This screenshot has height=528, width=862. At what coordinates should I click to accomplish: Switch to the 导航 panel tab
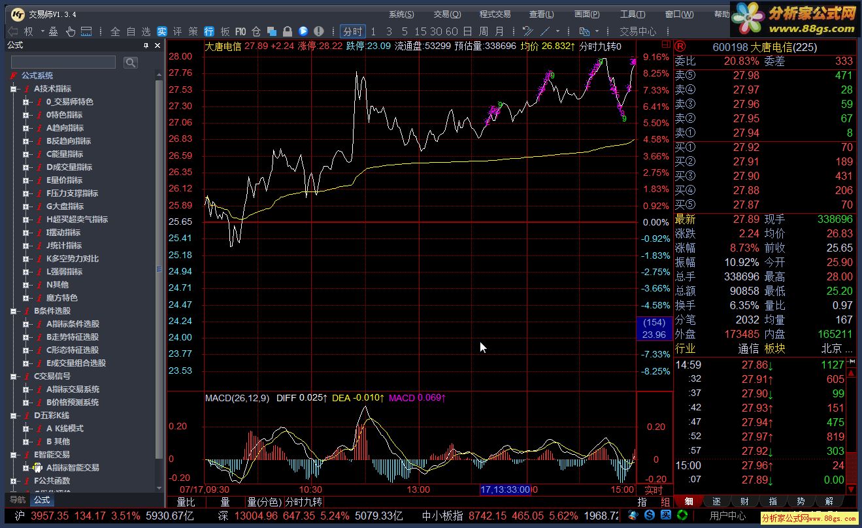[18, 500]
